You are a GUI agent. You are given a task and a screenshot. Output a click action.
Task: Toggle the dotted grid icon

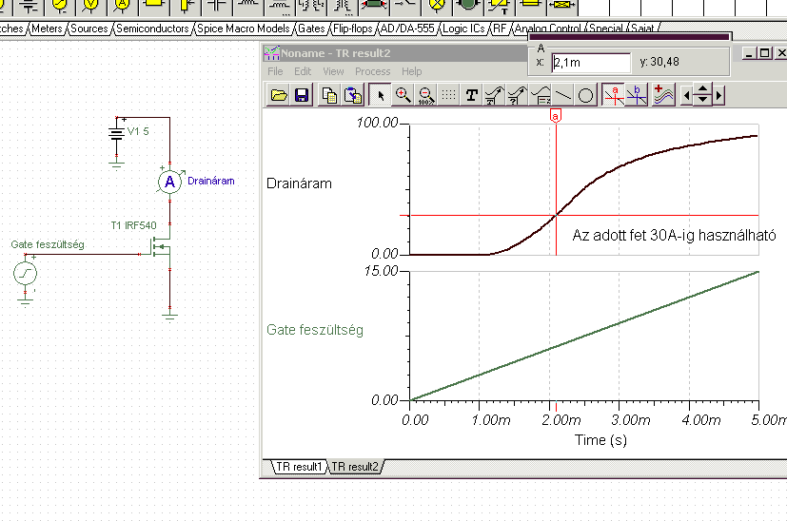(x=448, y=95)
